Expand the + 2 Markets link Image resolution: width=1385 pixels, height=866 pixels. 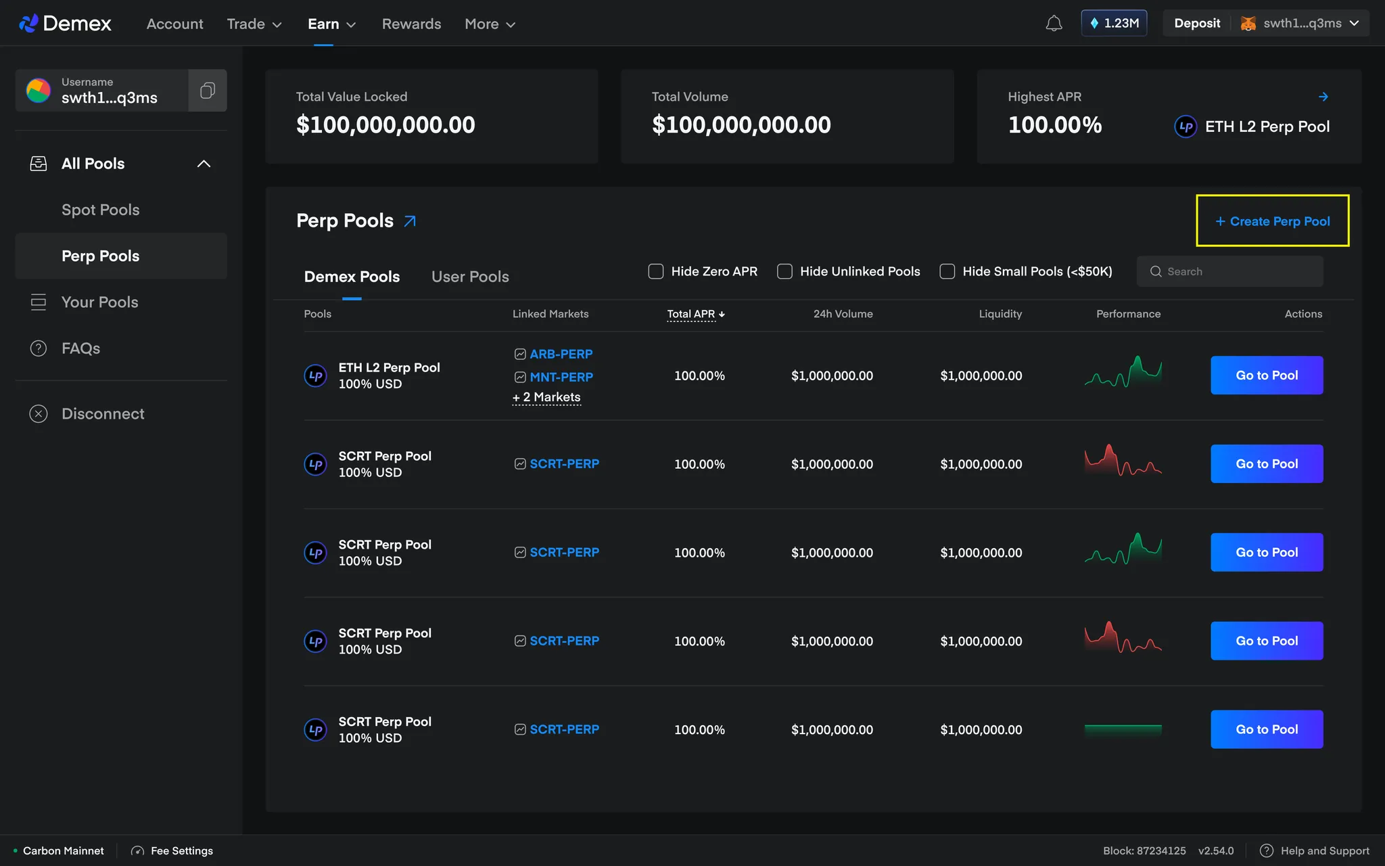coord(546,397)
